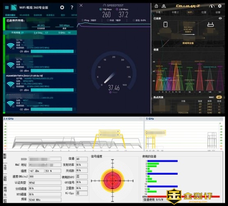Tap WiFi icon of the -29 dBm network
Image resolution: width=228 pixels, height=206 pixels.
(x=11, y=46)
